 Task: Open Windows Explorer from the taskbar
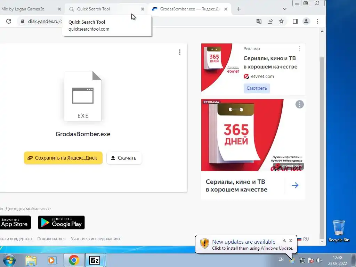[x=31, y=260]
